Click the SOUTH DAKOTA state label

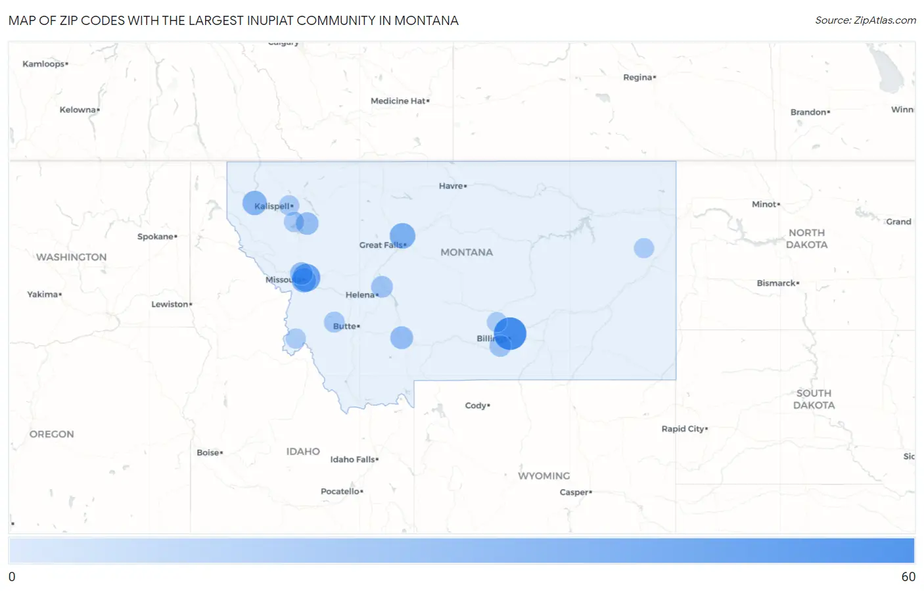click(814, 399)
